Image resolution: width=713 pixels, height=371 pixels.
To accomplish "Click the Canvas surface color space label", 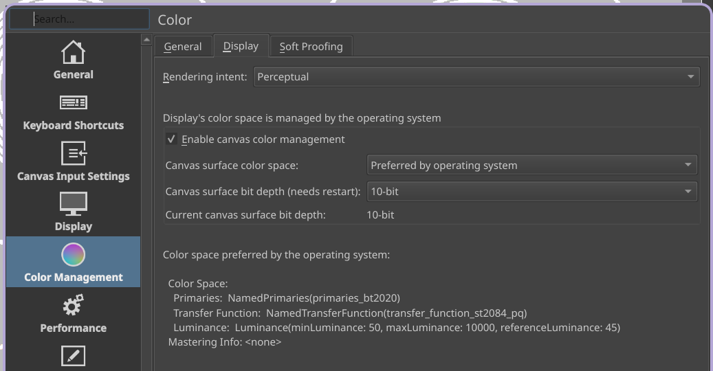I will (232, 166).
